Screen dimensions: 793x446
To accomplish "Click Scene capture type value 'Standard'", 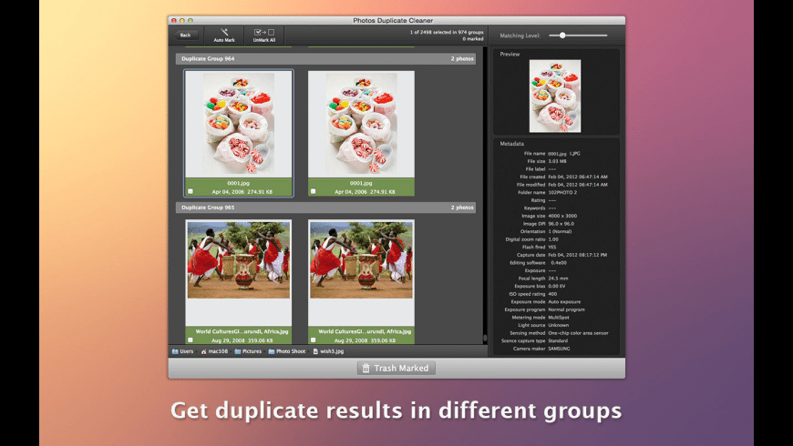I will point(558,341).
